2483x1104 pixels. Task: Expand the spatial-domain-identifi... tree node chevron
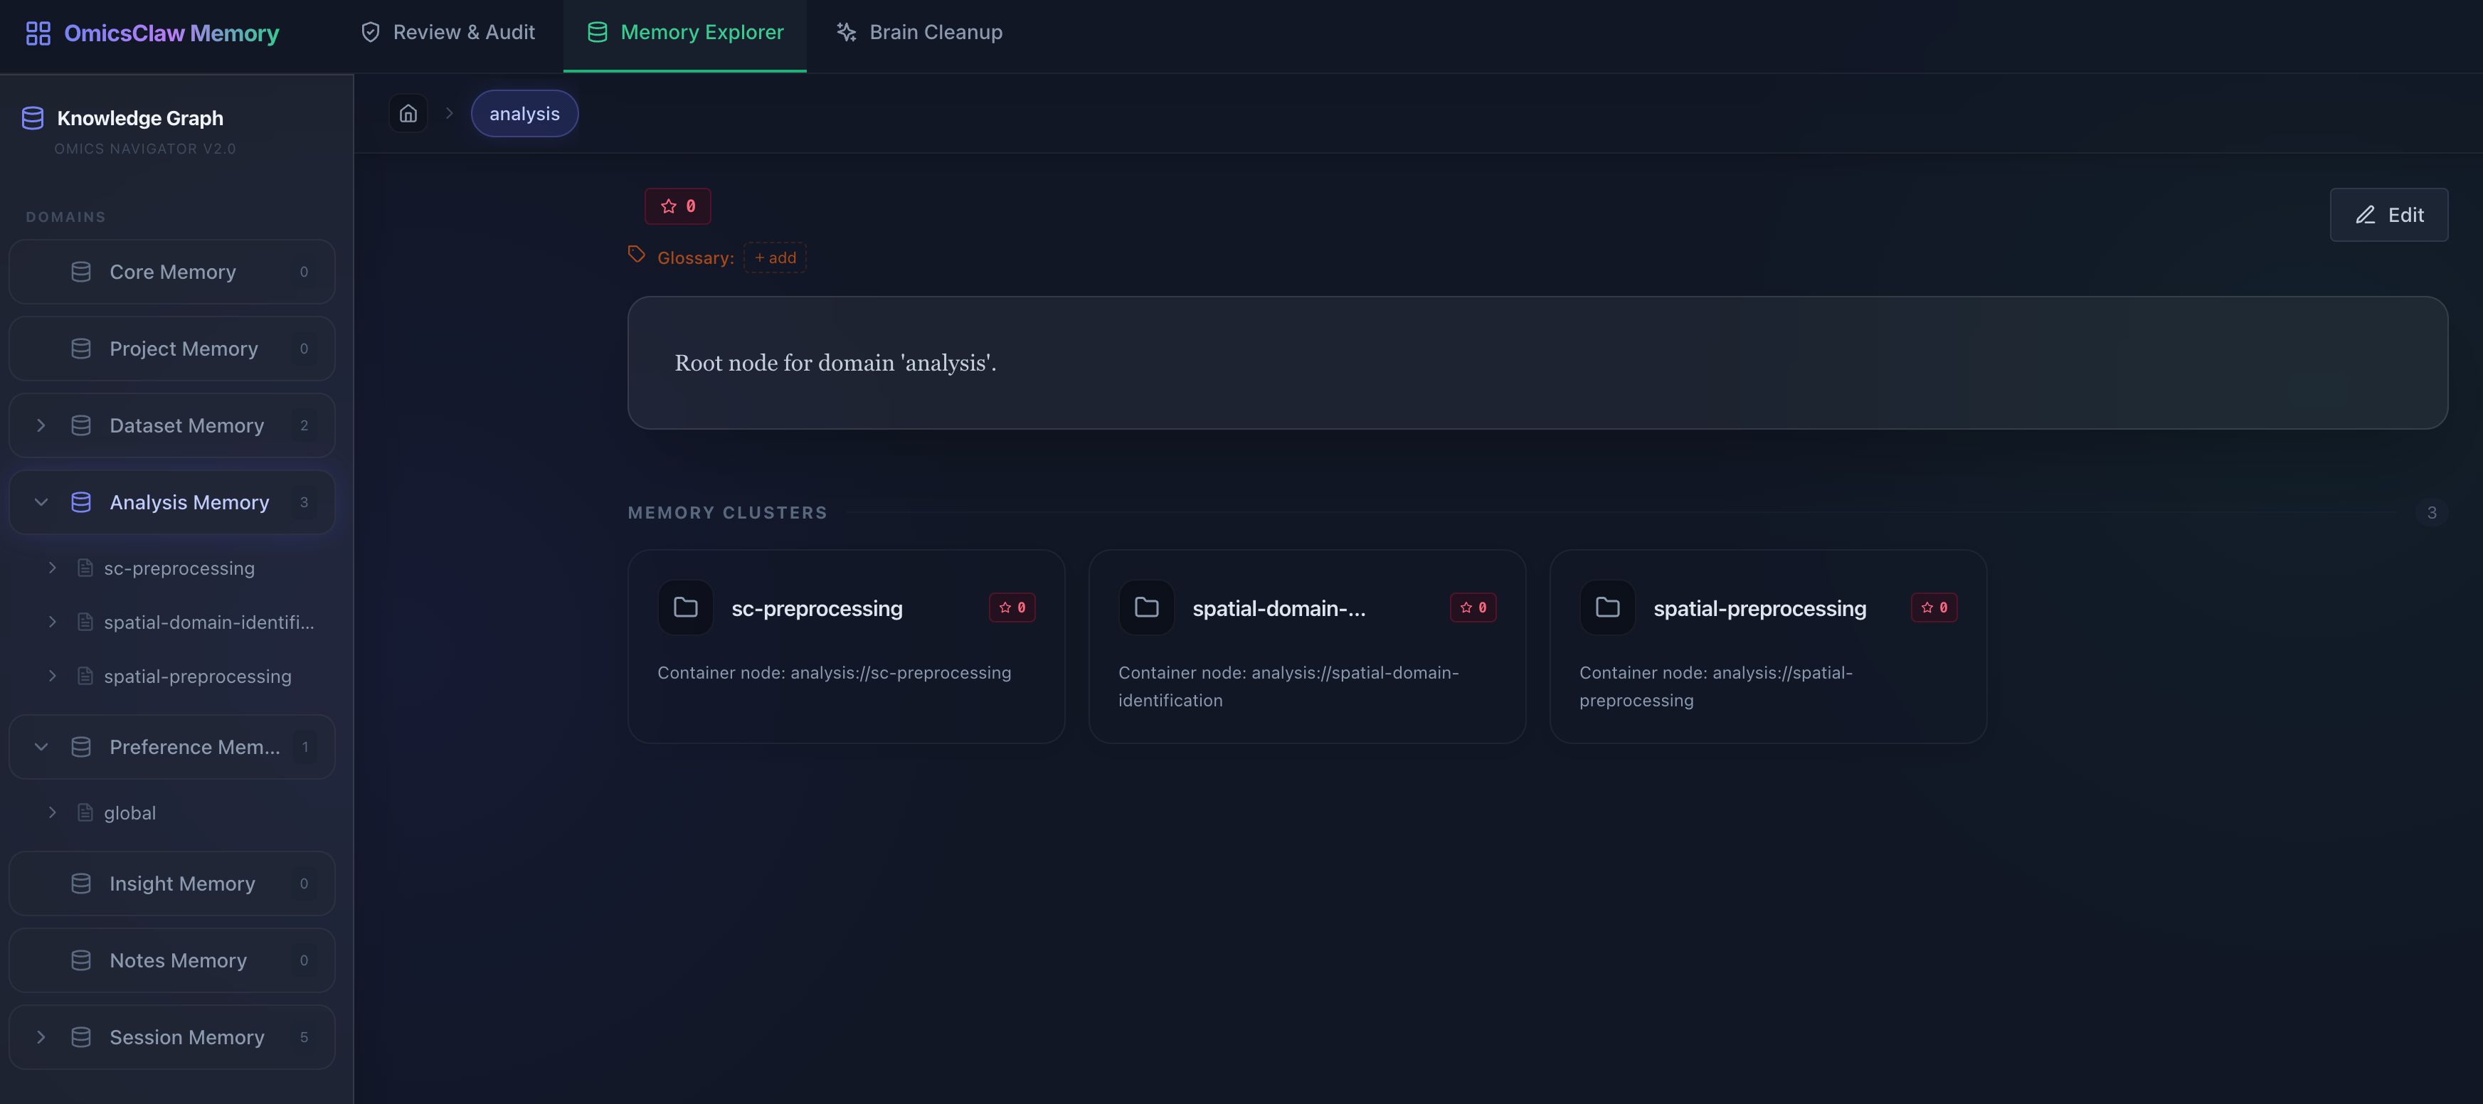click(52, 622)
